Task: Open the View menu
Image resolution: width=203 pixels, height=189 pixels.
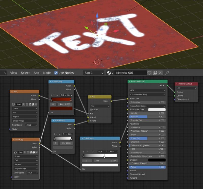Action: tap(13, 73)
